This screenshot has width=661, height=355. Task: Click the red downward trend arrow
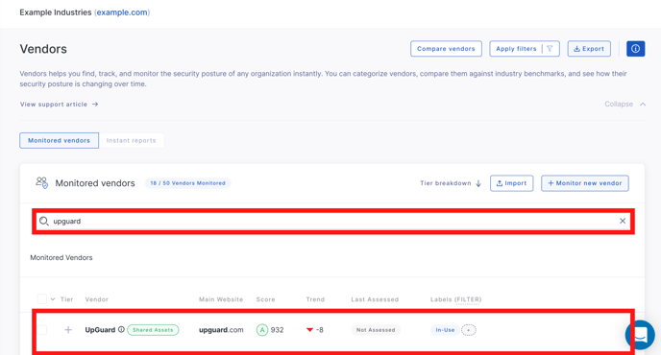click(x=309, y=330)
